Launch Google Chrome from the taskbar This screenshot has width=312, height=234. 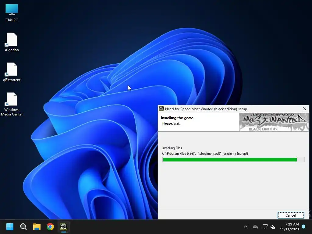50,227
